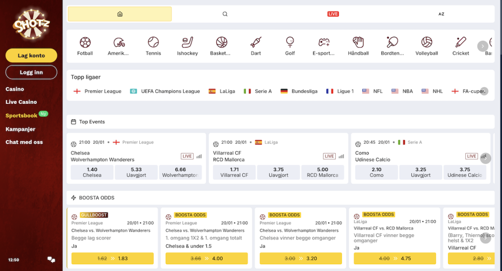Image resolution: width=502 pixels, height=271 pixels.
Task: Open Chat med oss
Action: point(24,142)
